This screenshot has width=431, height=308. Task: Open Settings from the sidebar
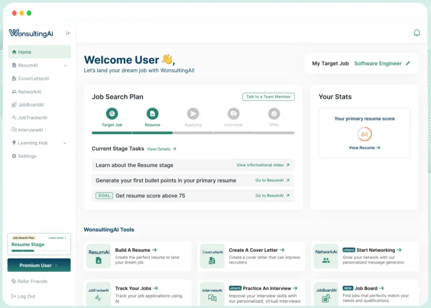point(27,156)
